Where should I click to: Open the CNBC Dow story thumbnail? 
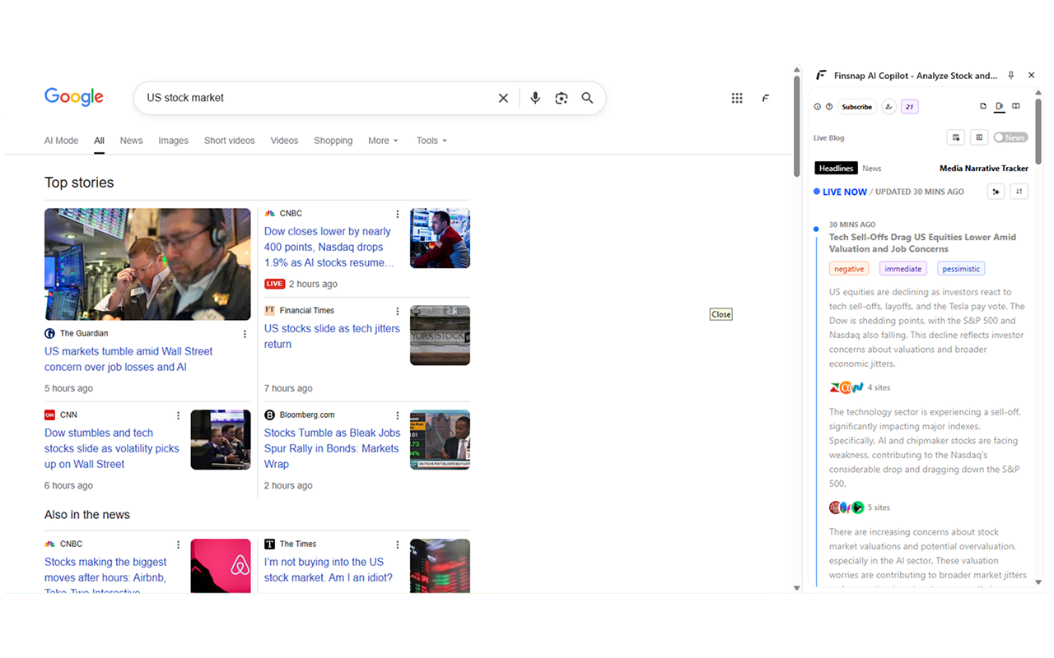[440, 239]
